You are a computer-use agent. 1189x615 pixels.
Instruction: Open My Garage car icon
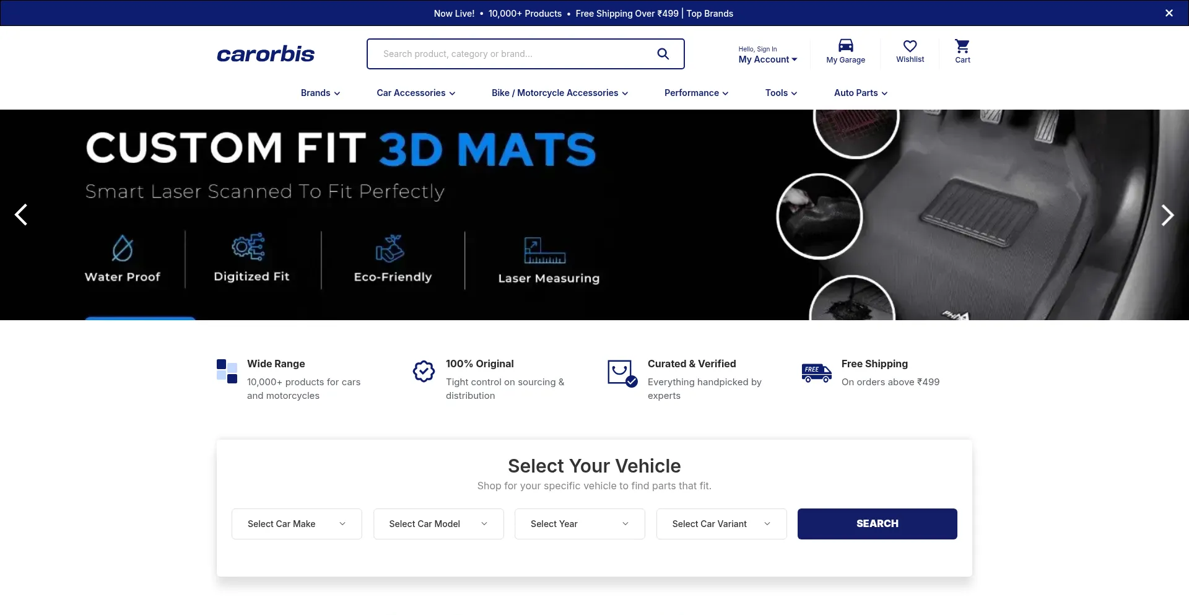[x=845, y=46]
